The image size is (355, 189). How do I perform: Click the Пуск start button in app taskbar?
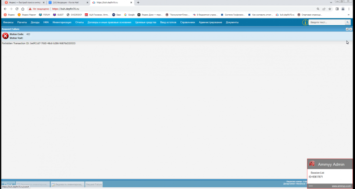pyautogui.click(x=8, y=184)
